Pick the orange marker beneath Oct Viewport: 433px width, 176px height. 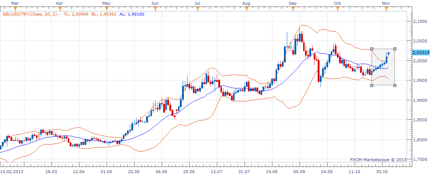(x=338, y=9)
